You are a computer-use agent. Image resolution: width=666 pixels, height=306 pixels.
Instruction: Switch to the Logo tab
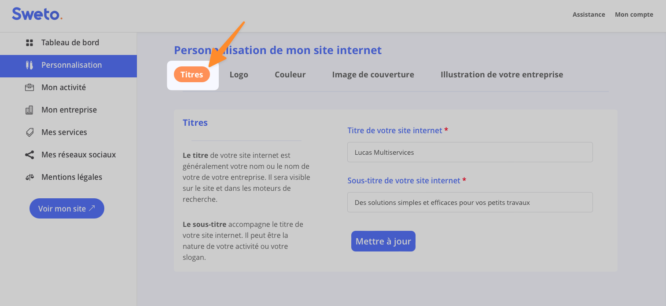(239, 75)
